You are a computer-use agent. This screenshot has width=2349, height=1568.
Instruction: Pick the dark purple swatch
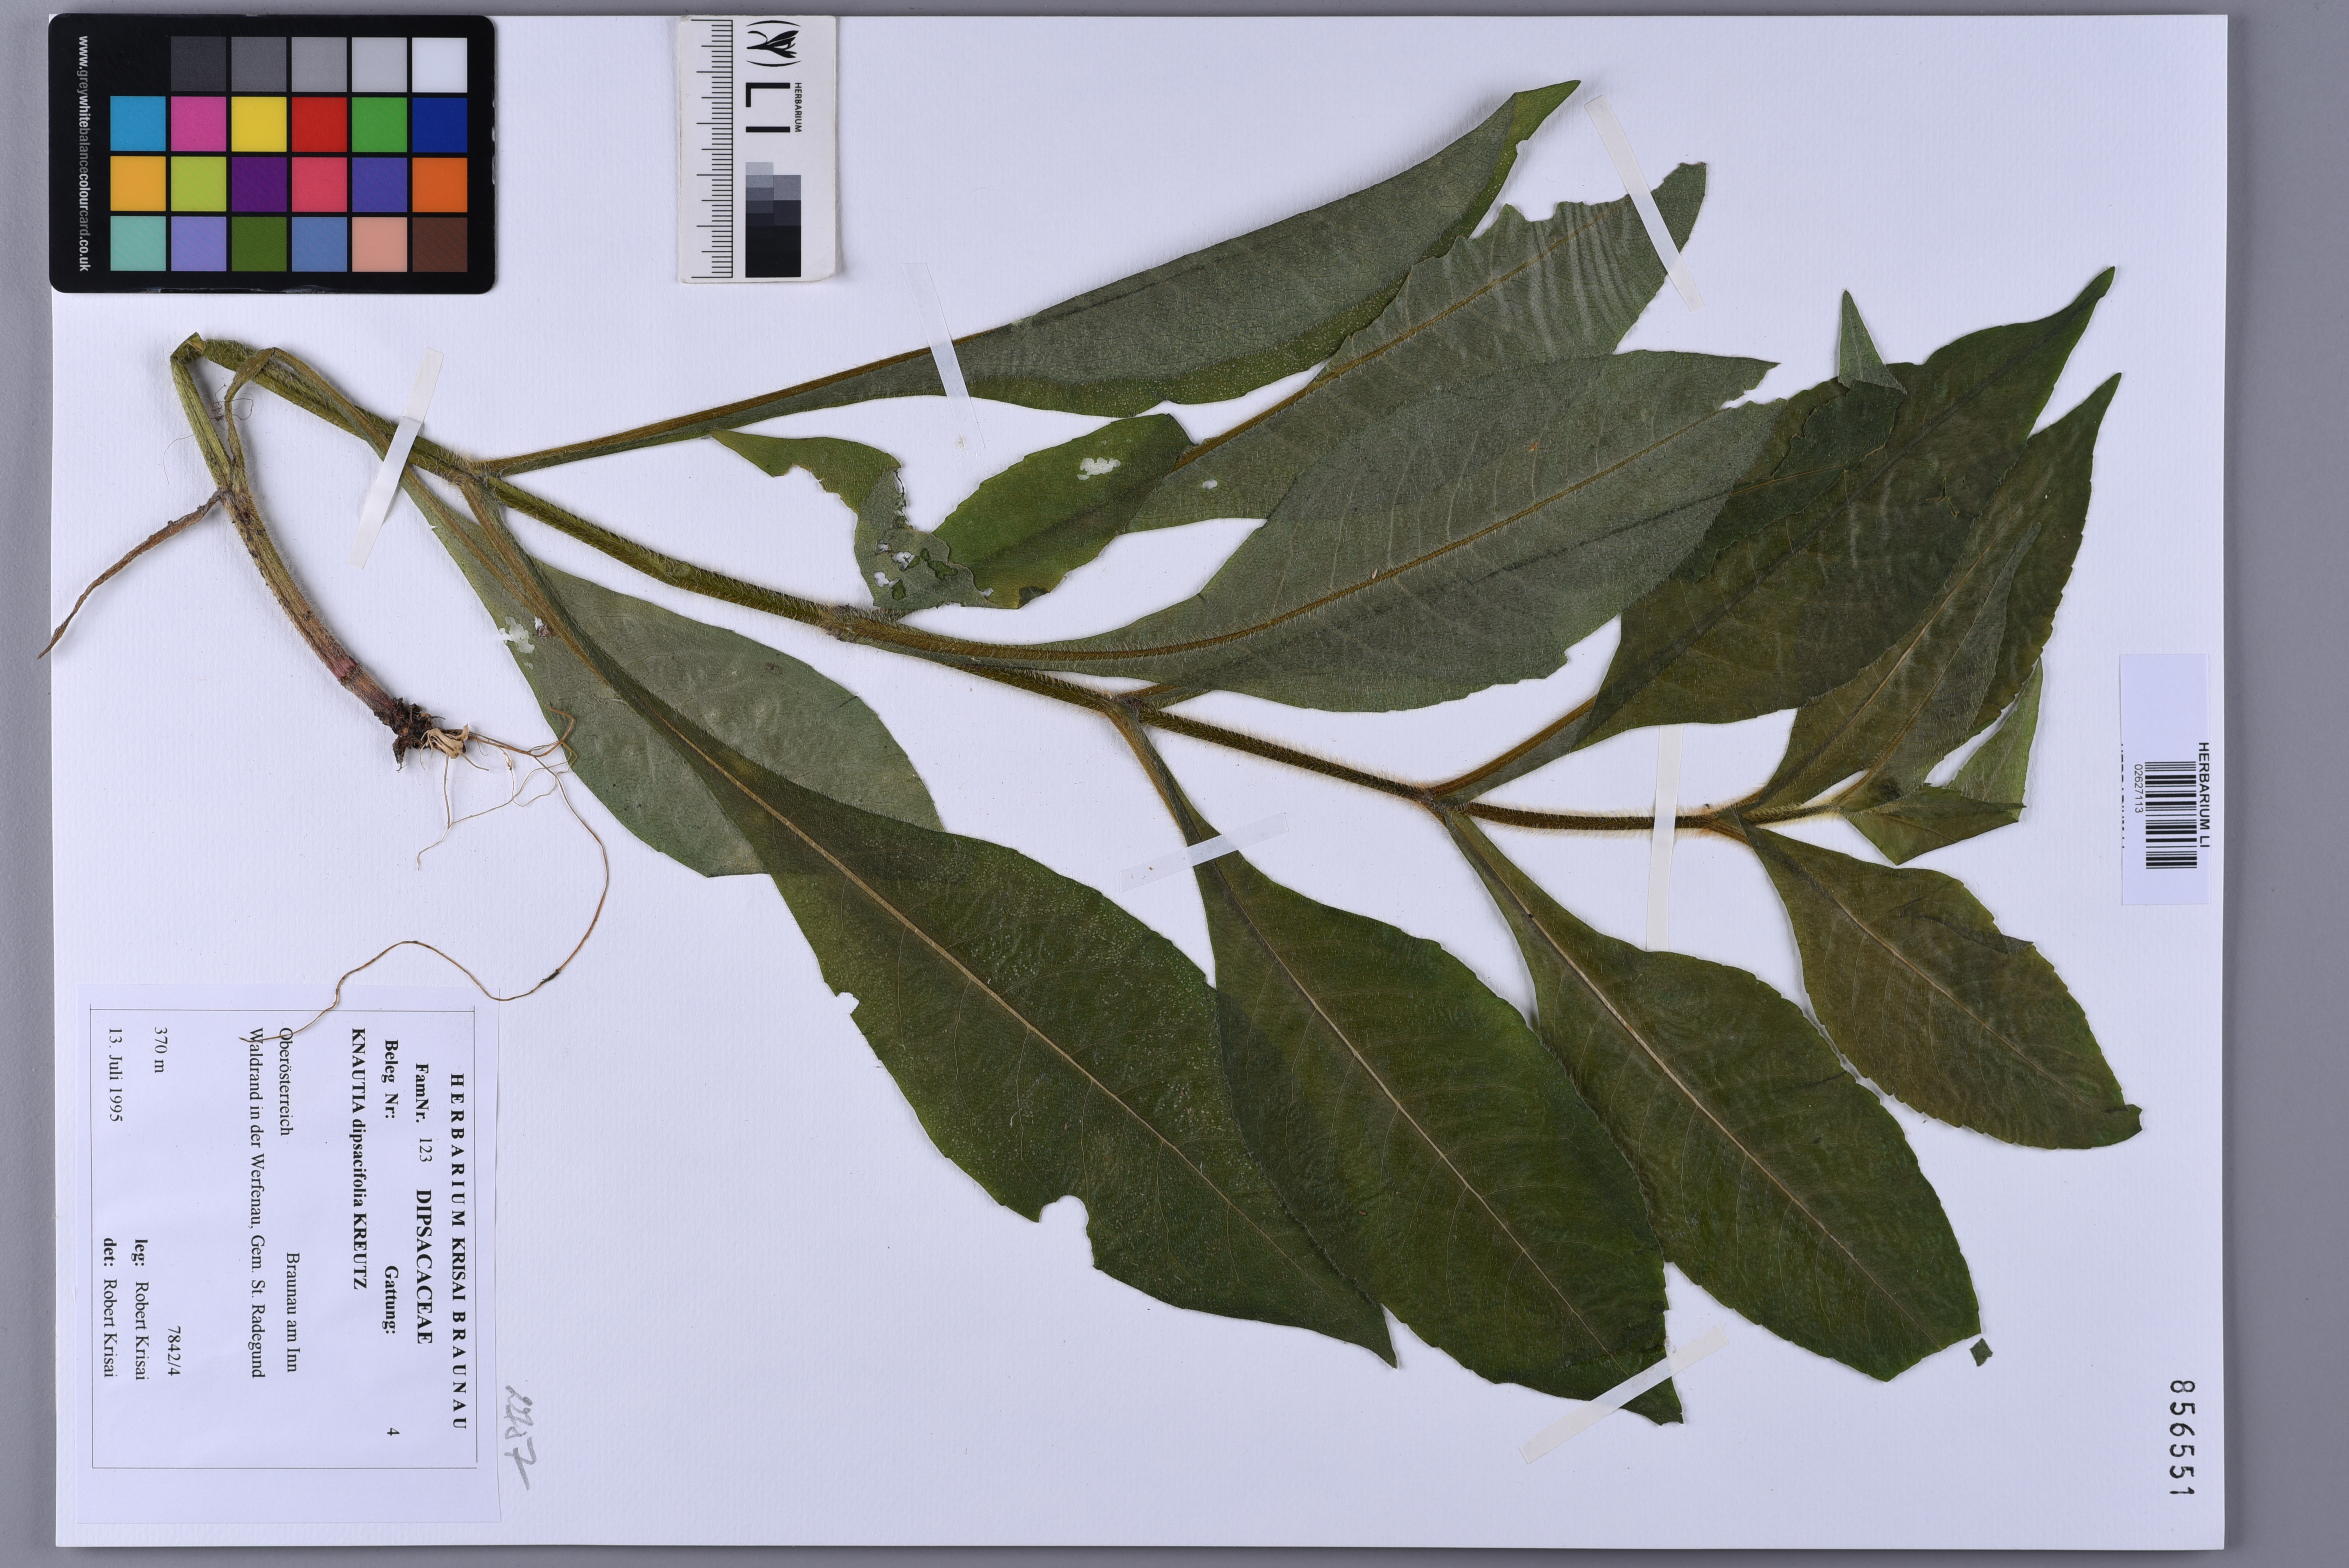[x=259, y=184]
